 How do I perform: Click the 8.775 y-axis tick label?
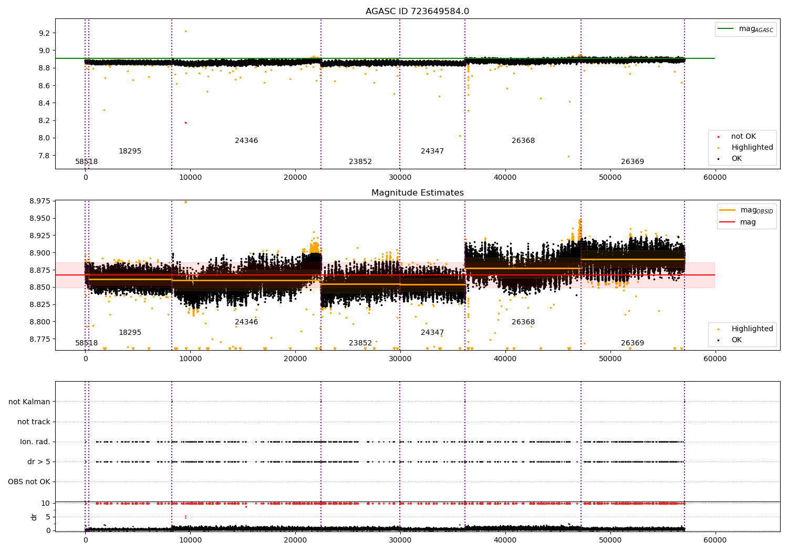pos(39,339)
